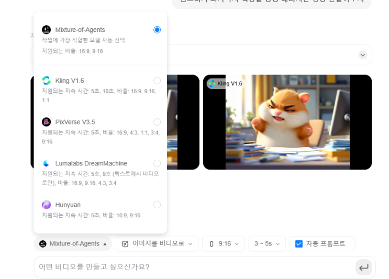Open the 9:16 aspect ratio dropdown
Image resolution: width=389 pixels, height=279 pixels.
[224, 244]
